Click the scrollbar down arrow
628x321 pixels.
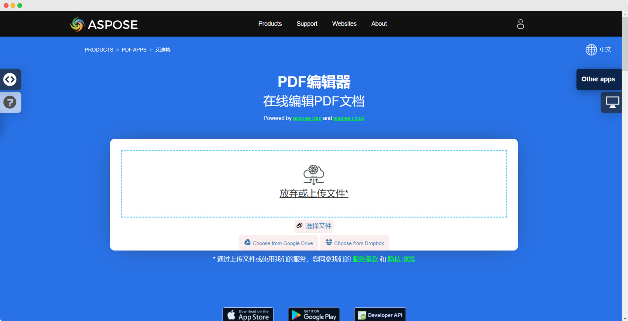coord(625,318)
